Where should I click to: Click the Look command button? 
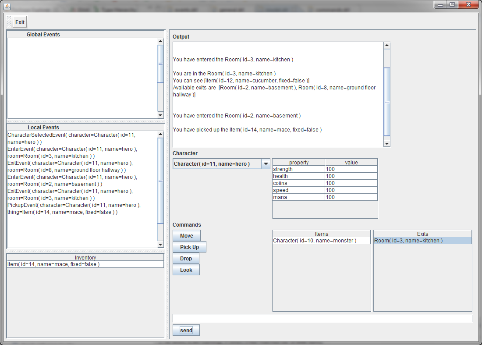(186, 270)
